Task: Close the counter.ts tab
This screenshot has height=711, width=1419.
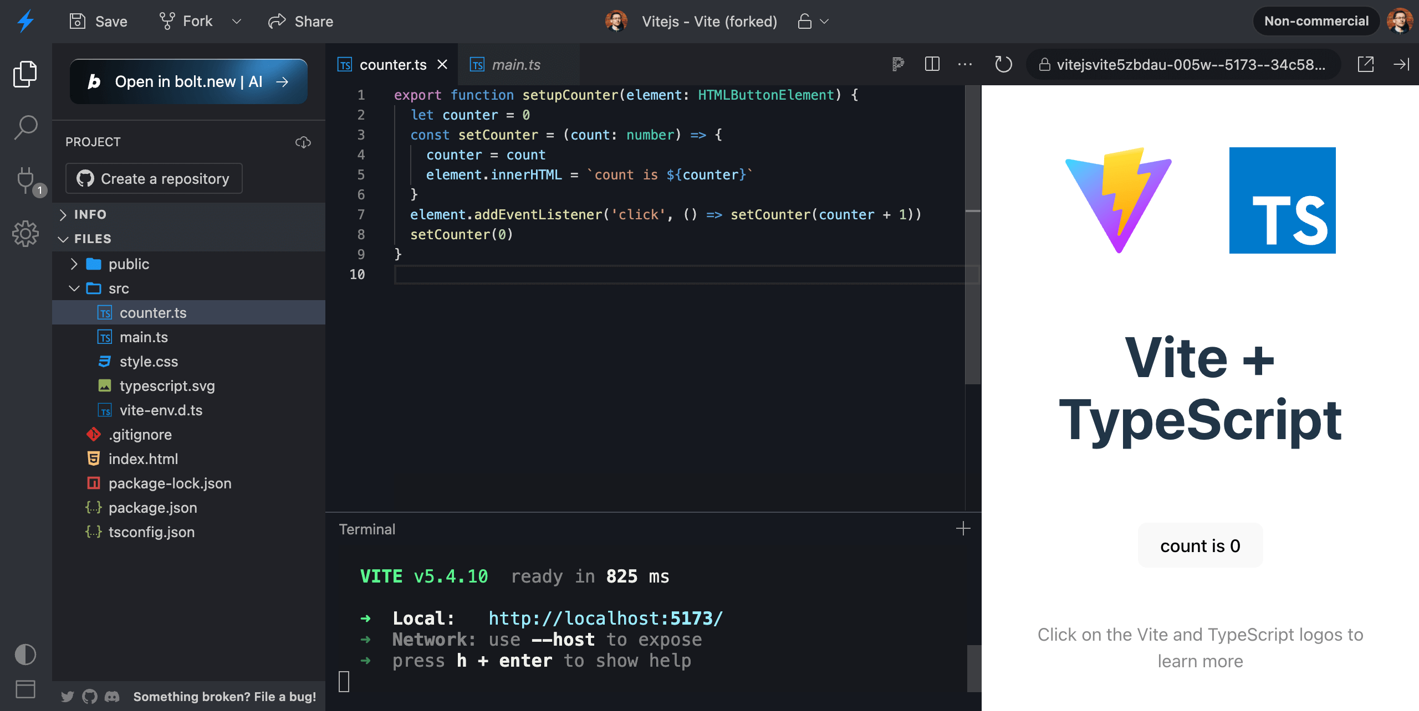Action: [x=442, y=64]
